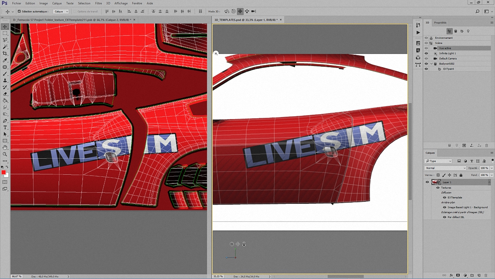Click the lights filter bulb icon in 3D panel
495x279 pixels.
pos(468,31)
